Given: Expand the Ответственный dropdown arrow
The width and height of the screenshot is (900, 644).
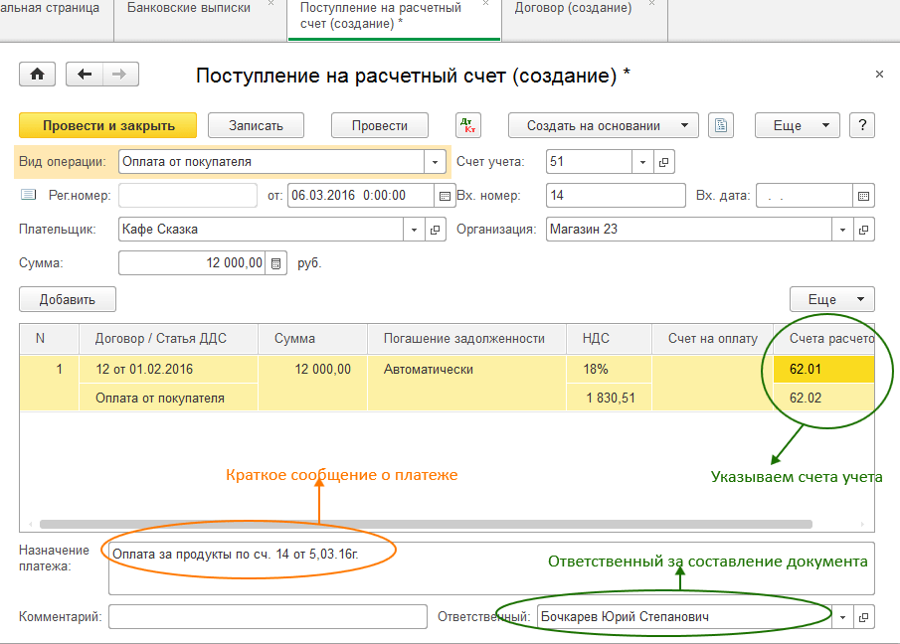Looking at the screenshot, I should 842,617.
